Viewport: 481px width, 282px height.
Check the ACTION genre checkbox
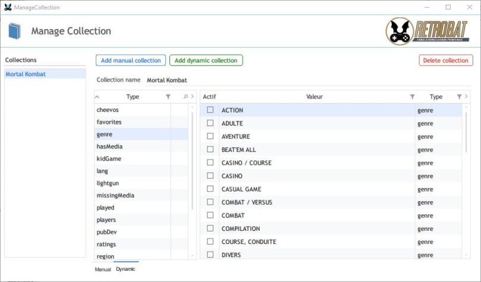(x=210, y=109)
